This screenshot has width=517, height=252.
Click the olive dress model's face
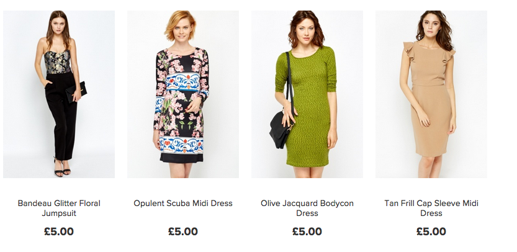click(x=307, y=31)
